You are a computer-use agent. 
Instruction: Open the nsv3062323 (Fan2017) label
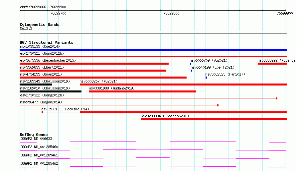click(225, 74)
